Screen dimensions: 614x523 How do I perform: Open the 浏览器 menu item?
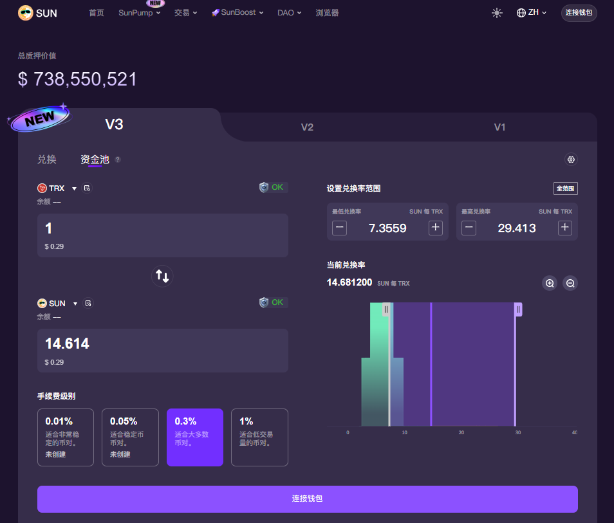[327, 13]
